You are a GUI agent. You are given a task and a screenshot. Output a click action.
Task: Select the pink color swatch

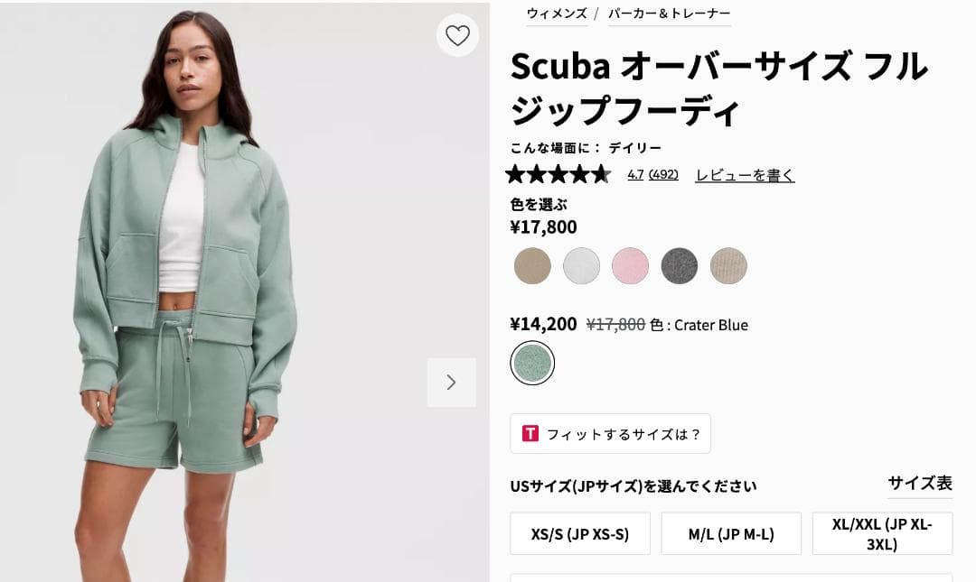[x=630, y=266]
